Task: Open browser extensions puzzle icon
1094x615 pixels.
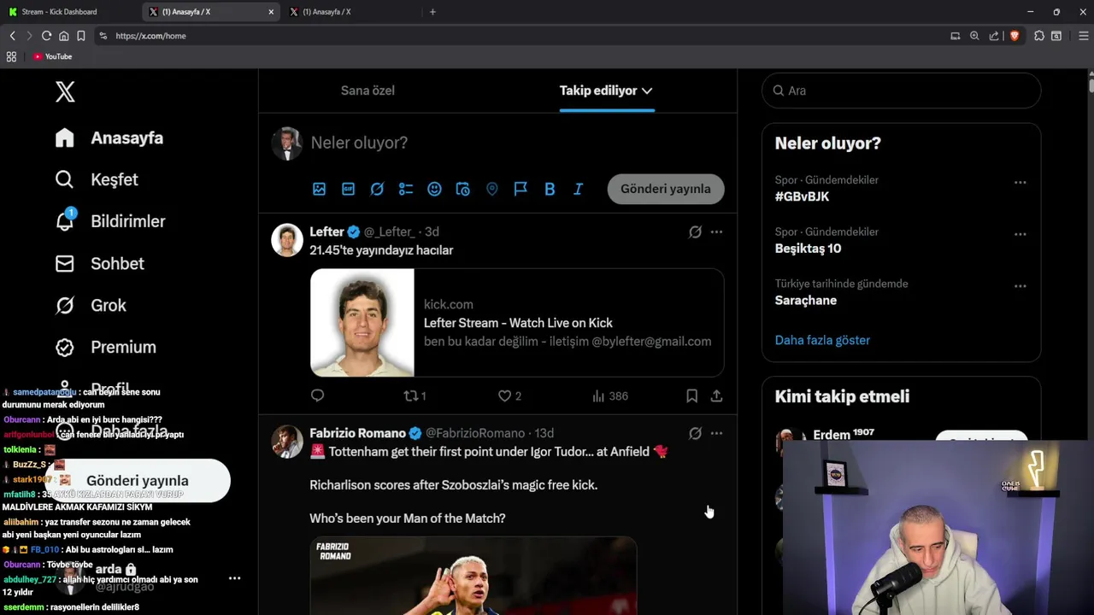Action: [x=1039, y=36]
